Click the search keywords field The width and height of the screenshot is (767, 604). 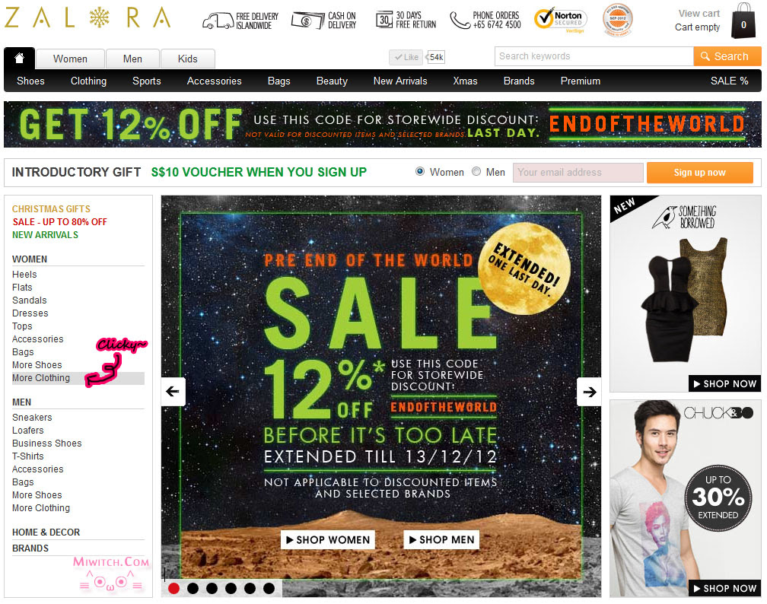pos(594,56)
